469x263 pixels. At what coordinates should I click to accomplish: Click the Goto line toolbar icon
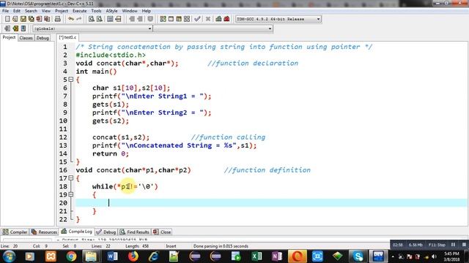tap(118, 19)
